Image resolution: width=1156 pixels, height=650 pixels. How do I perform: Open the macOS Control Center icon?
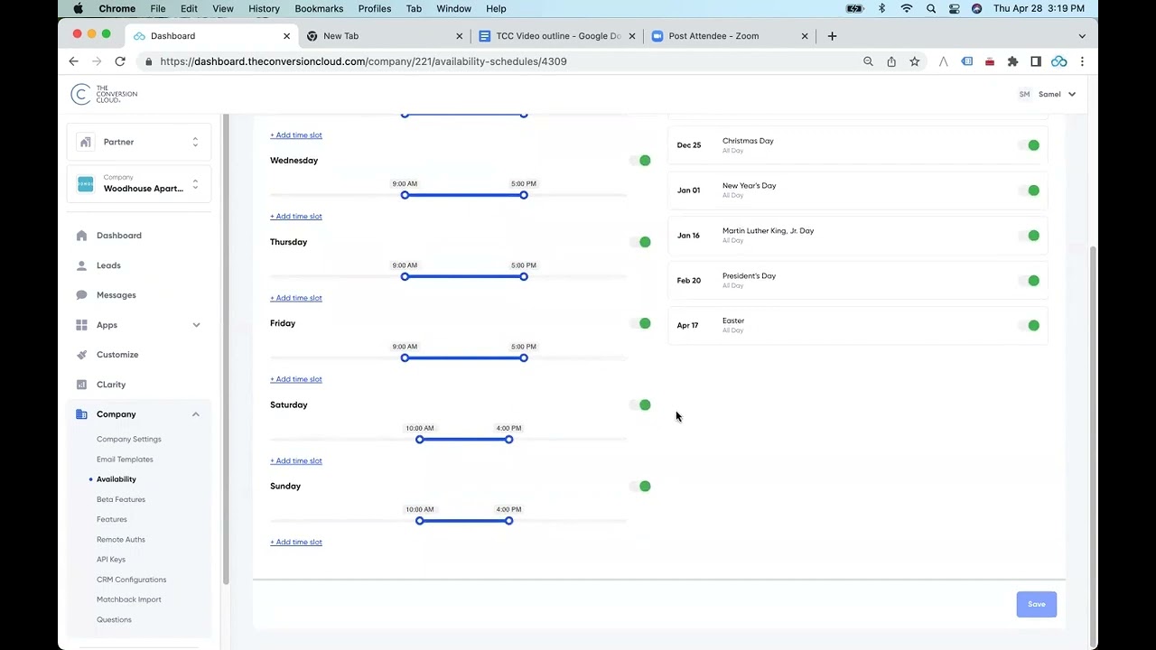point(955,8)
